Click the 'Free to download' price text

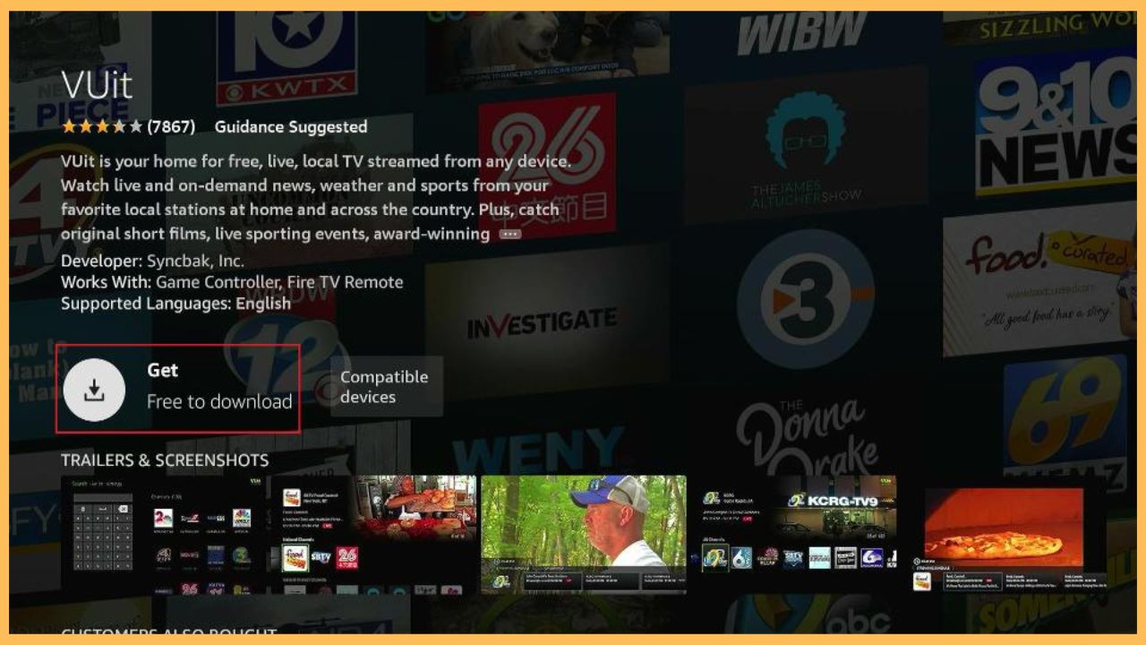(219, 401)
